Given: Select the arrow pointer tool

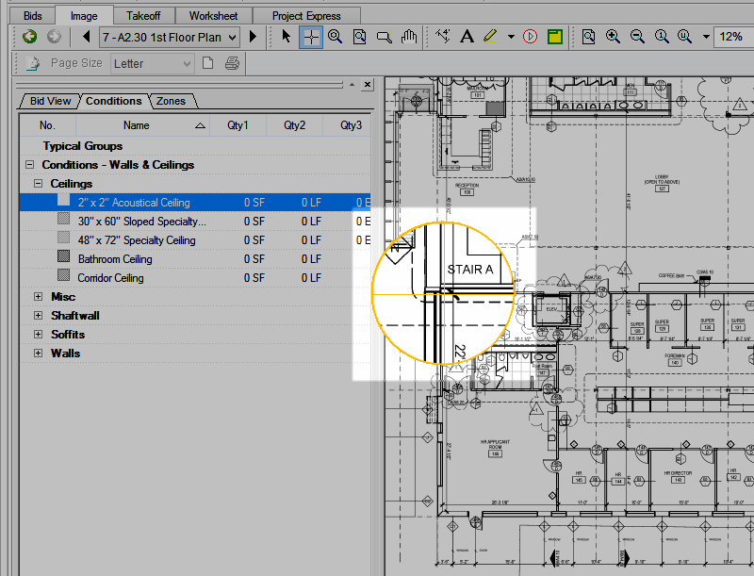Looking at the screenshot, I should pos(287,37).
